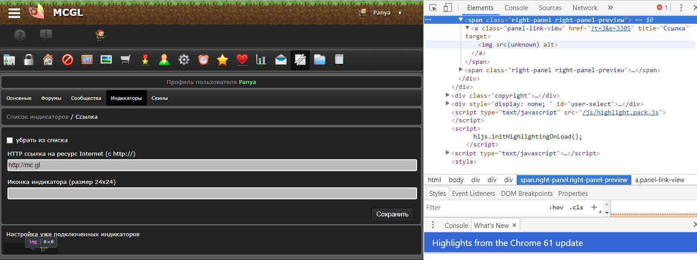
Task: Collapse the selected right-panel-preview span node
Action: coord(461,20)
